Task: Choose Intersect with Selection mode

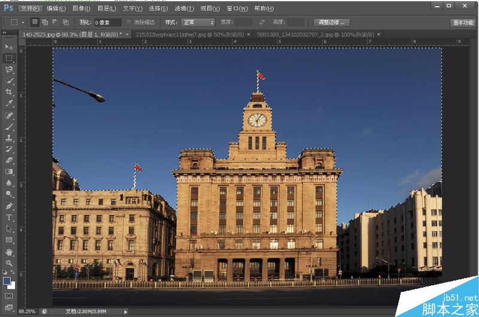Action: point(65,22)
